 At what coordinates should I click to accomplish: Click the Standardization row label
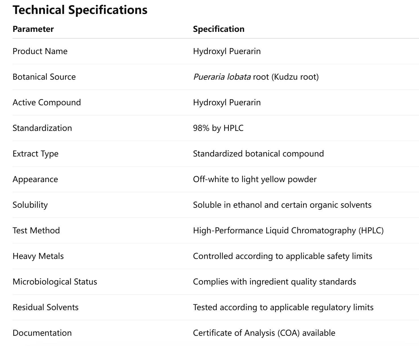point(42,128)
